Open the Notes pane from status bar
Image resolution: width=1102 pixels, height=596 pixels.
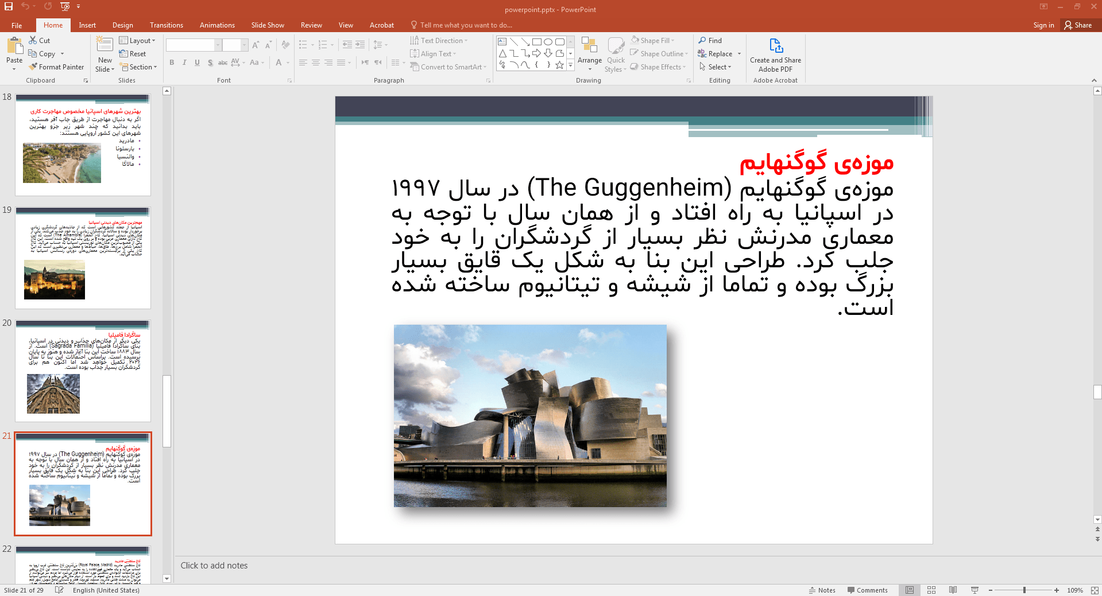tap(822, 590)
